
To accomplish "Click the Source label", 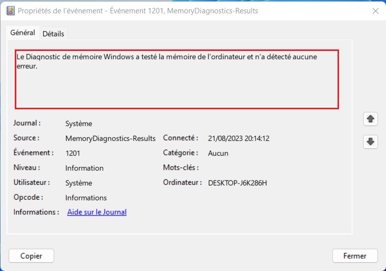I will pos(26,138).
